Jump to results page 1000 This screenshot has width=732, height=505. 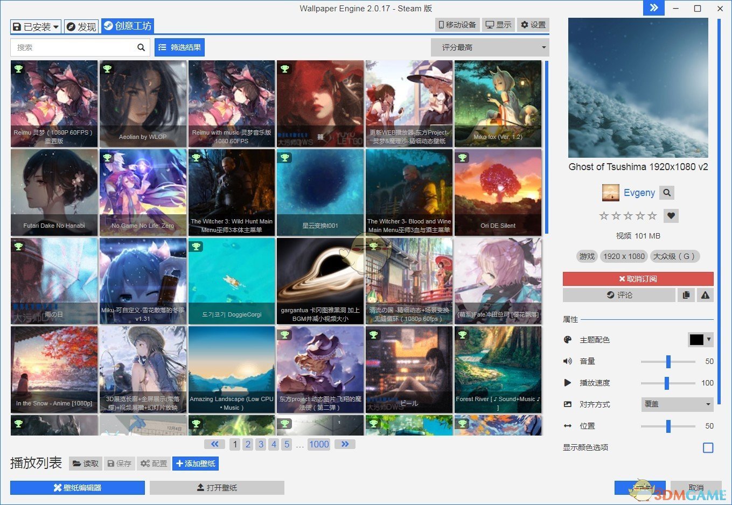point(319,444)
